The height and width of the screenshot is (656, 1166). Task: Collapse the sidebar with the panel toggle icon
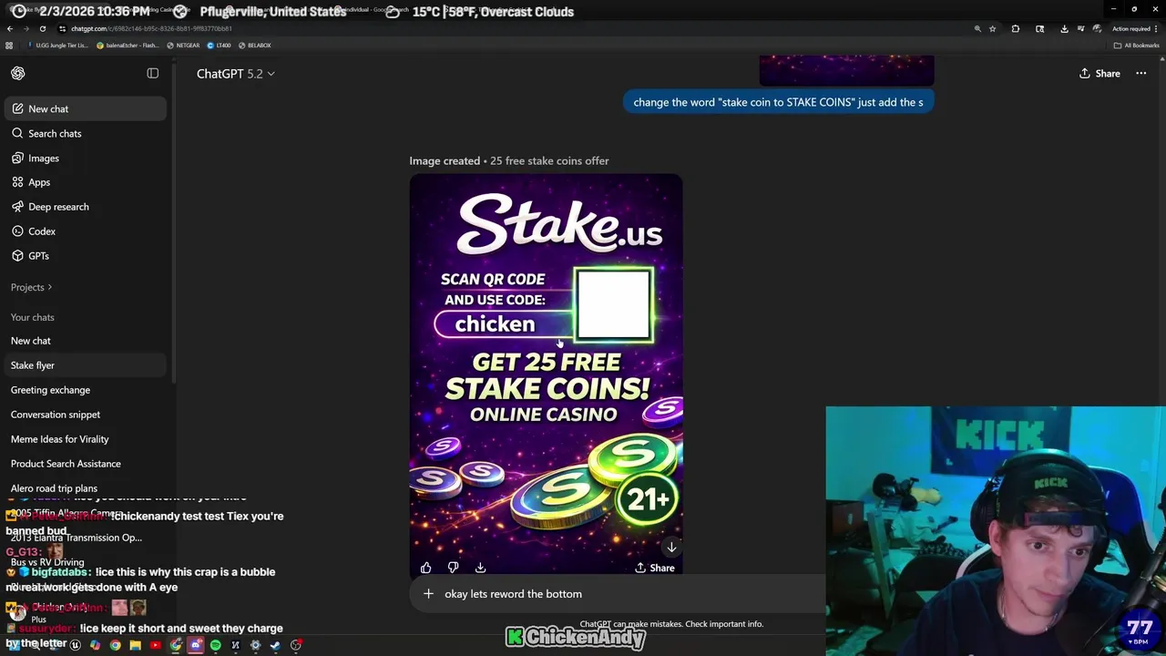click(x=153, y=73)
